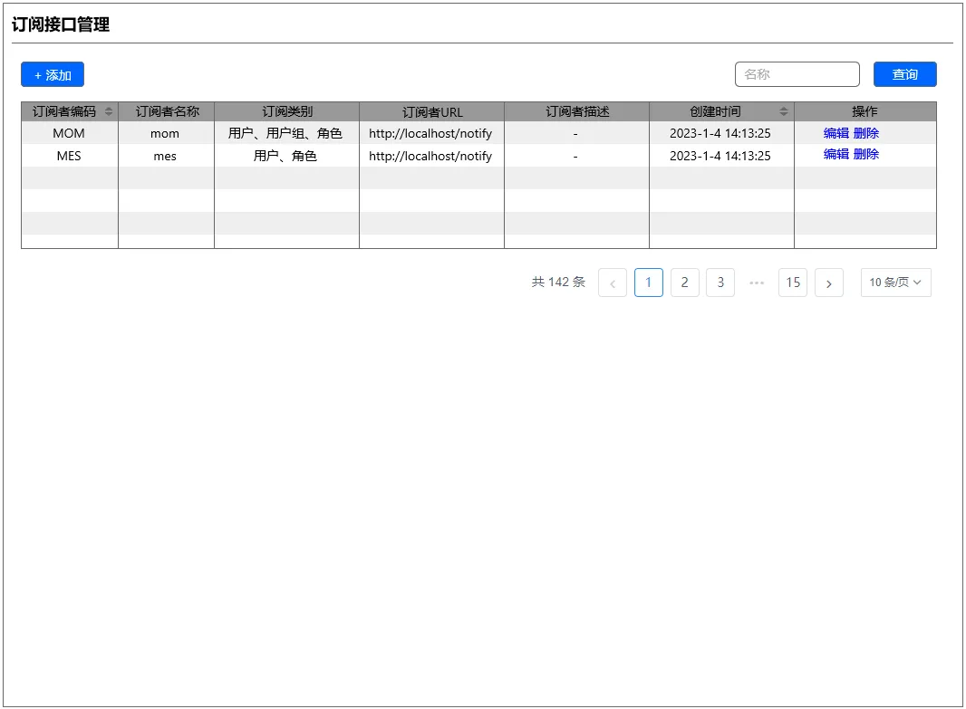Click the 订阅者名称 column header

(x=167, y=111)
